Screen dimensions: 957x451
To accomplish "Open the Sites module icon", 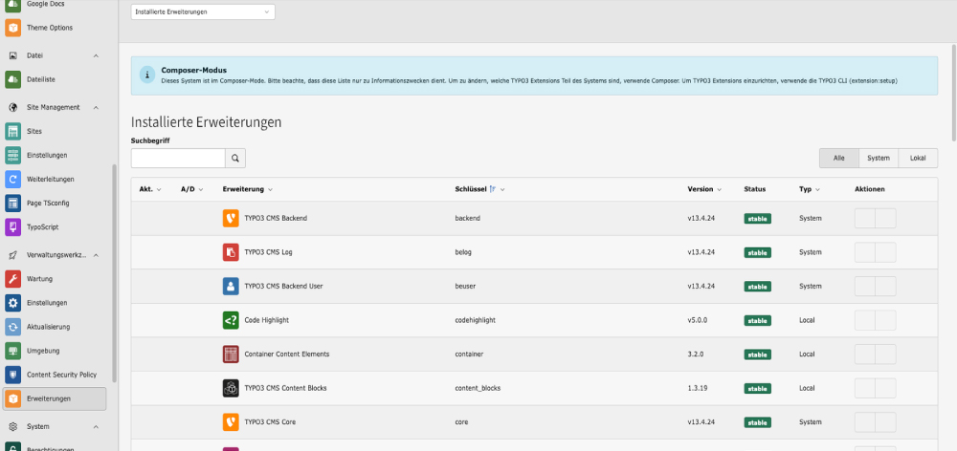I will [12, 131].
